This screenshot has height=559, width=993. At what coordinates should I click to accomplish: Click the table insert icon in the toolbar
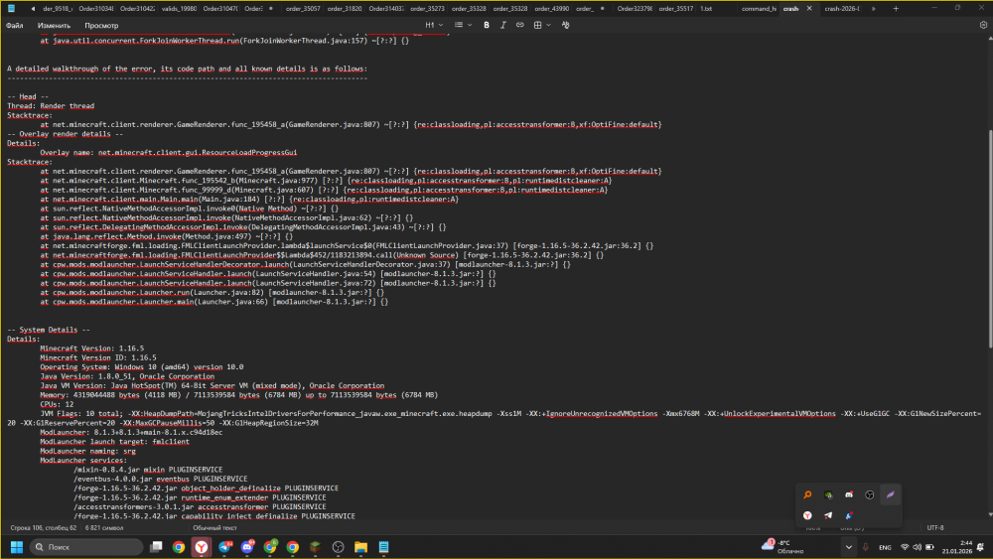coord(537,26)
